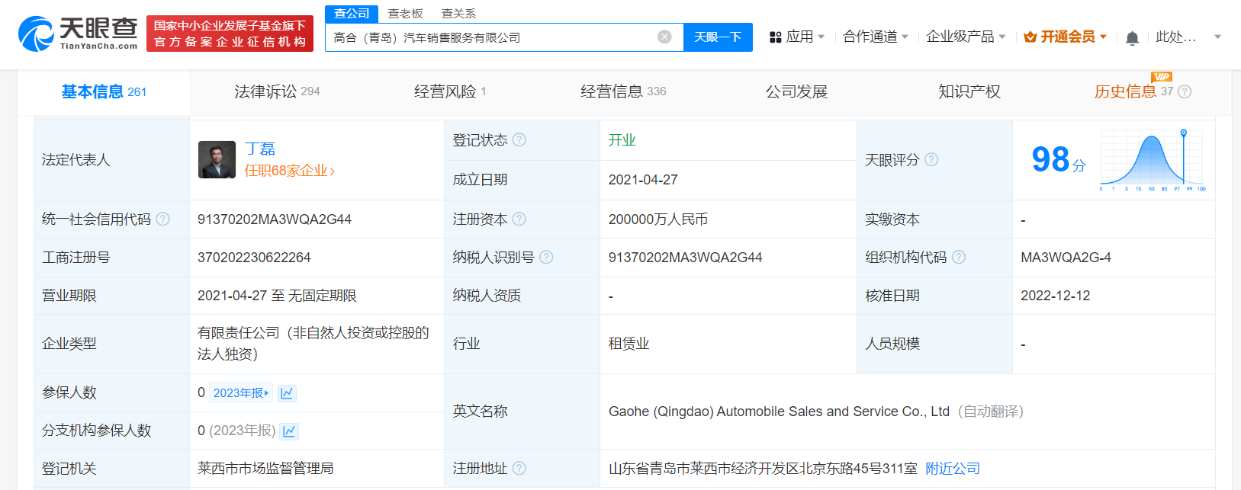Viewport: 1241px width, 490px height.
Task: Click the 莱西市市场监督管理局 registration authority
Action: (265, 468)
